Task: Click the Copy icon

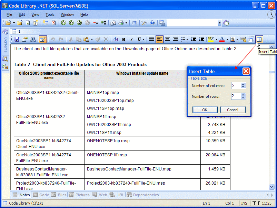Action: pos(79,39)
